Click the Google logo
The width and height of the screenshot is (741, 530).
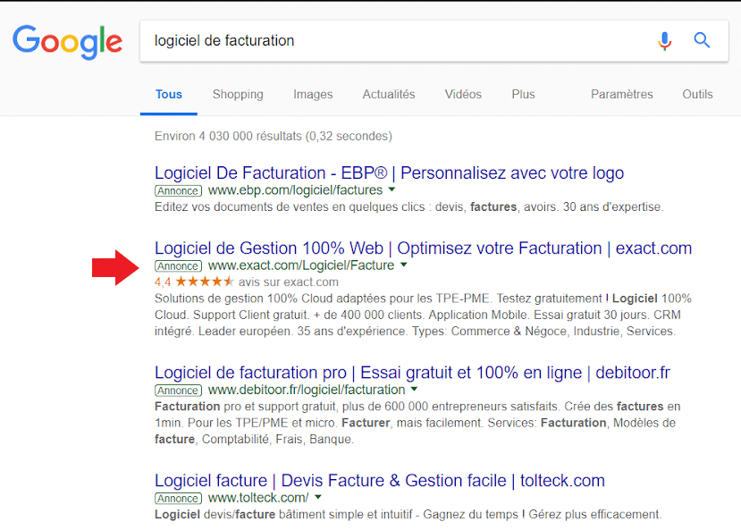tap(67, 42)
